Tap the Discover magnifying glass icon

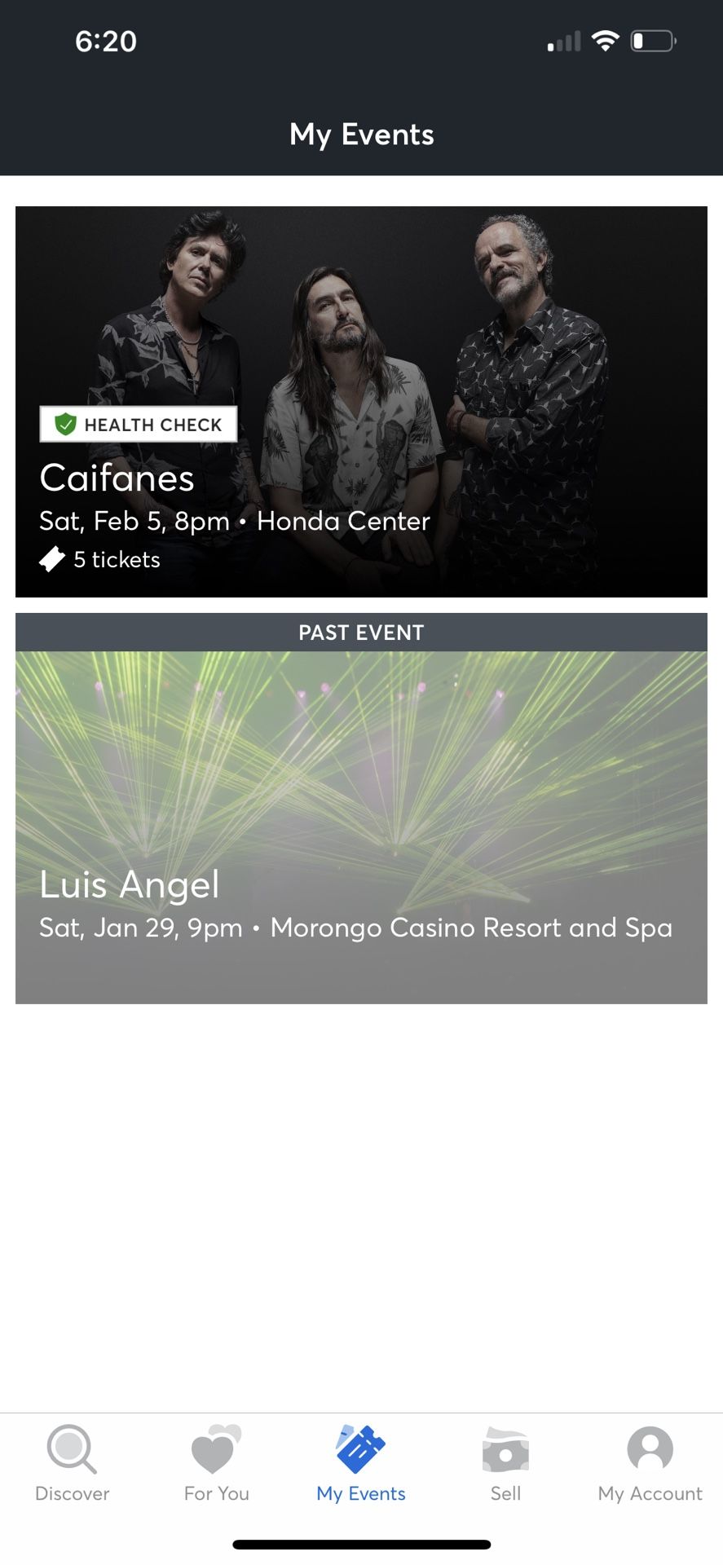[72, 1448]
